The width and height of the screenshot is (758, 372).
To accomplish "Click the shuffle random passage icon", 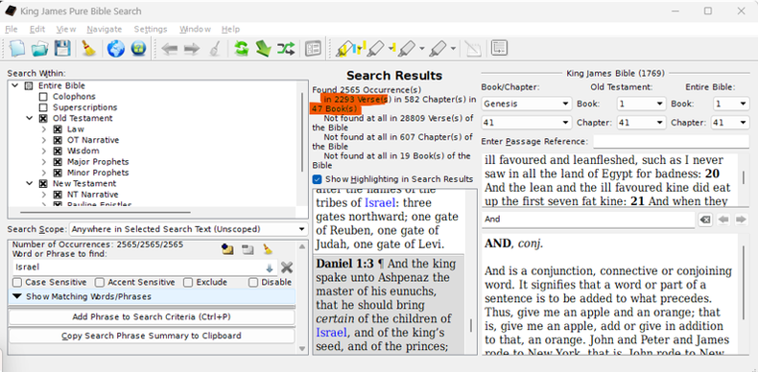I will coord(286,49).
